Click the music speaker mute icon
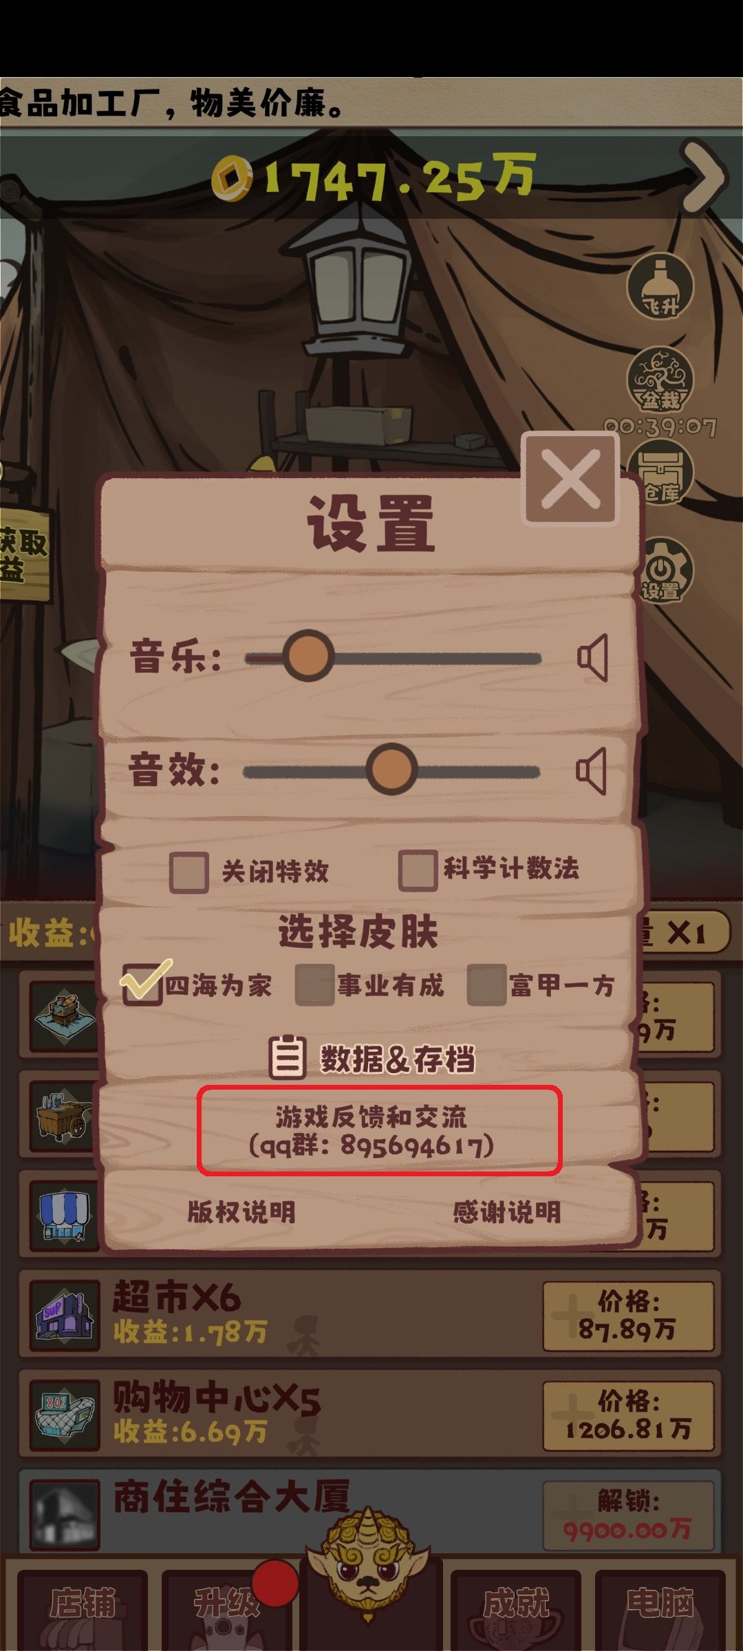Image resolution: width=743 pixels, height=1651 pixels. (593, 658)
